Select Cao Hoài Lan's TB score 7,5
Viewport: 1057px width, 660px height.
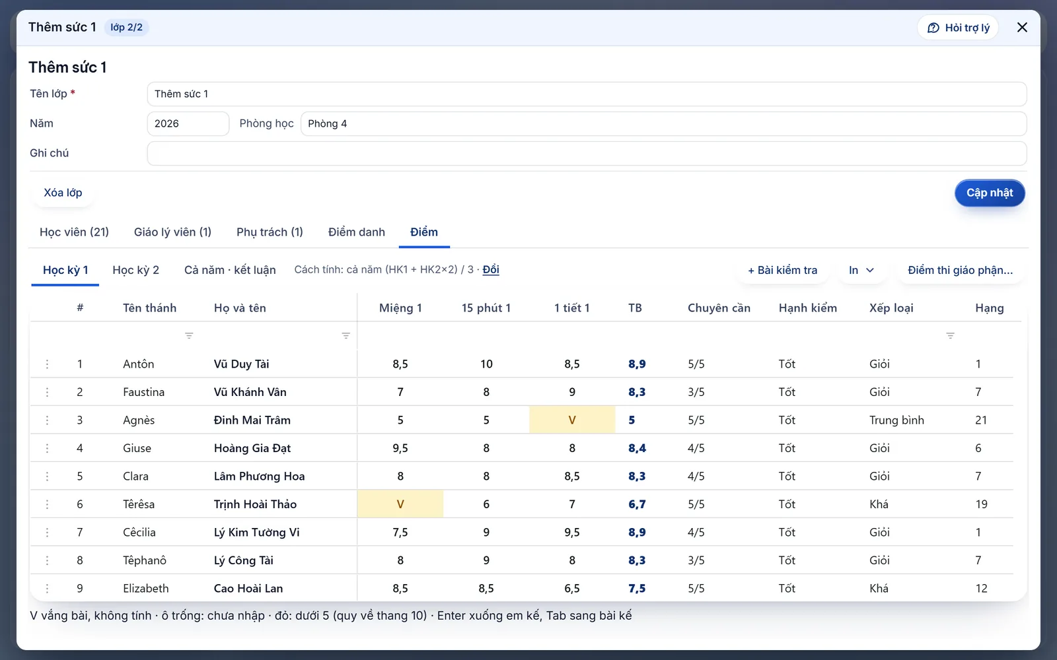coord(637,589)
